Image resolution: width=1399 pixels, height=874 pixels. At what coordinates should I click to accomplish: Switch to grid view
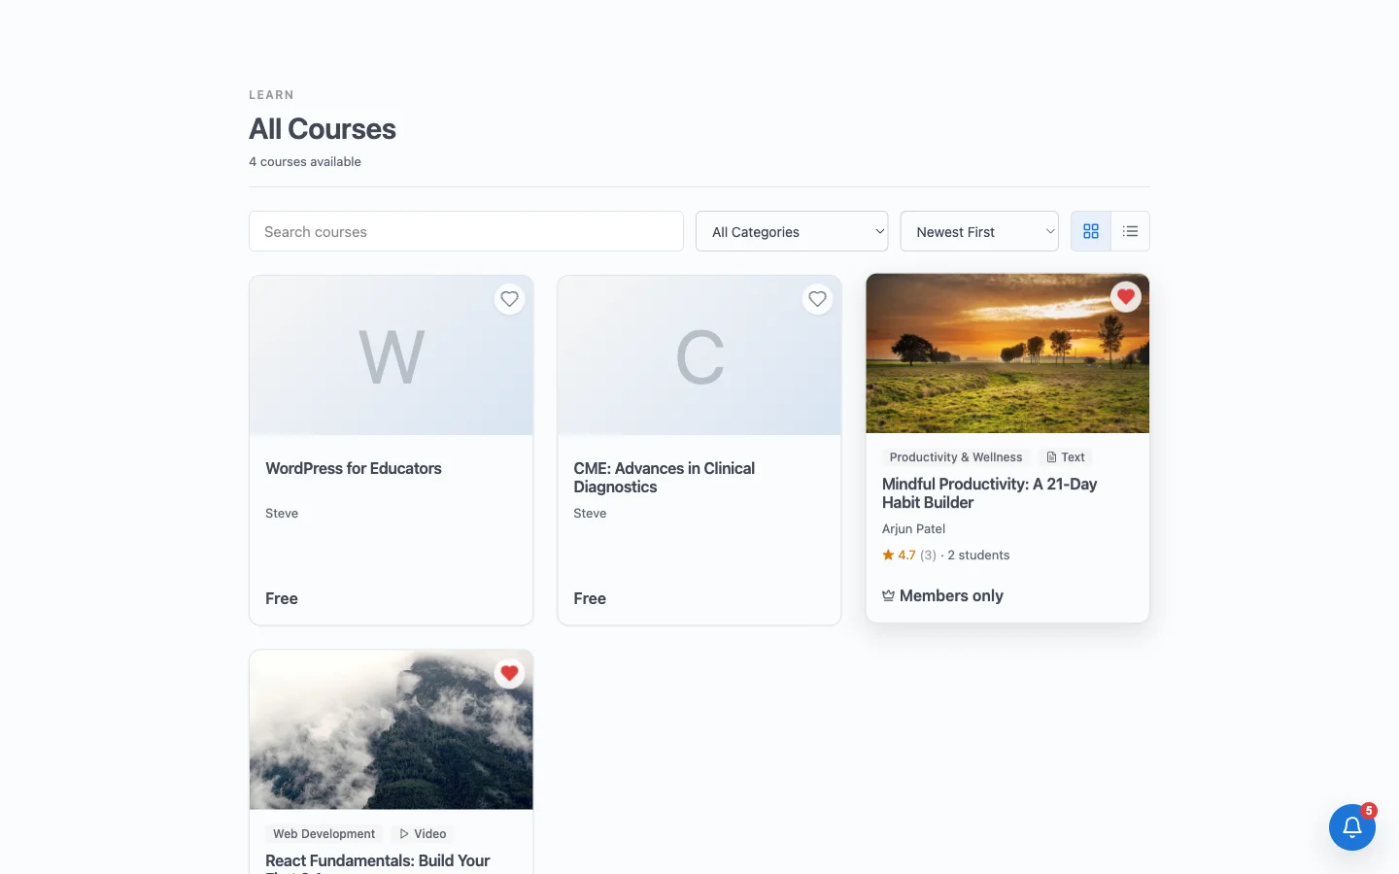1091,231
